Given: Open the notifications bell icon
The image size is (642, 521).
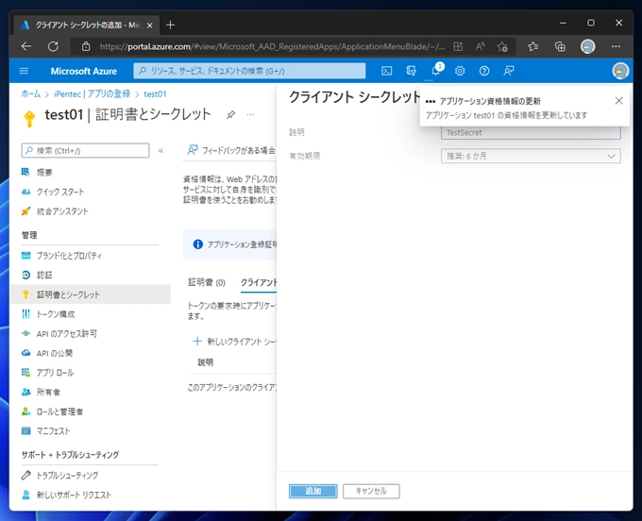Looking at the screenshot, I should (436, 71).
